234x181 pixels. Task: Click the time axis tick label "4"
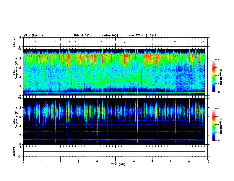click(97, 161)
